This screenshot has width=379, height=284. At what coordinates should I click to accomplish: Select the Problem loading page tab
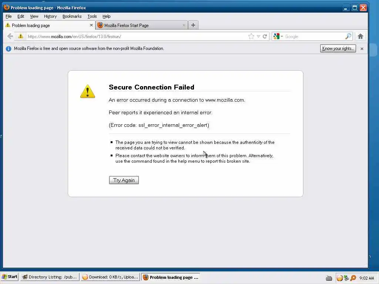(50, 26)
